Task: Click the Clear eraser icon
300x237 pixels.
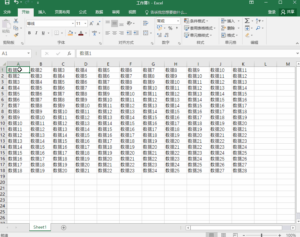Action: [x=247, y=35]
